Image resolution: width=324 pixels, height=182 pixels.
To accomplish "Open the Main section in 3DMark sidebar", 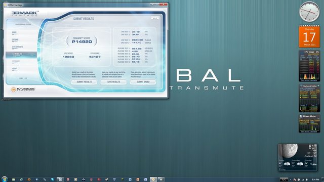I will [x=14, y=32].
